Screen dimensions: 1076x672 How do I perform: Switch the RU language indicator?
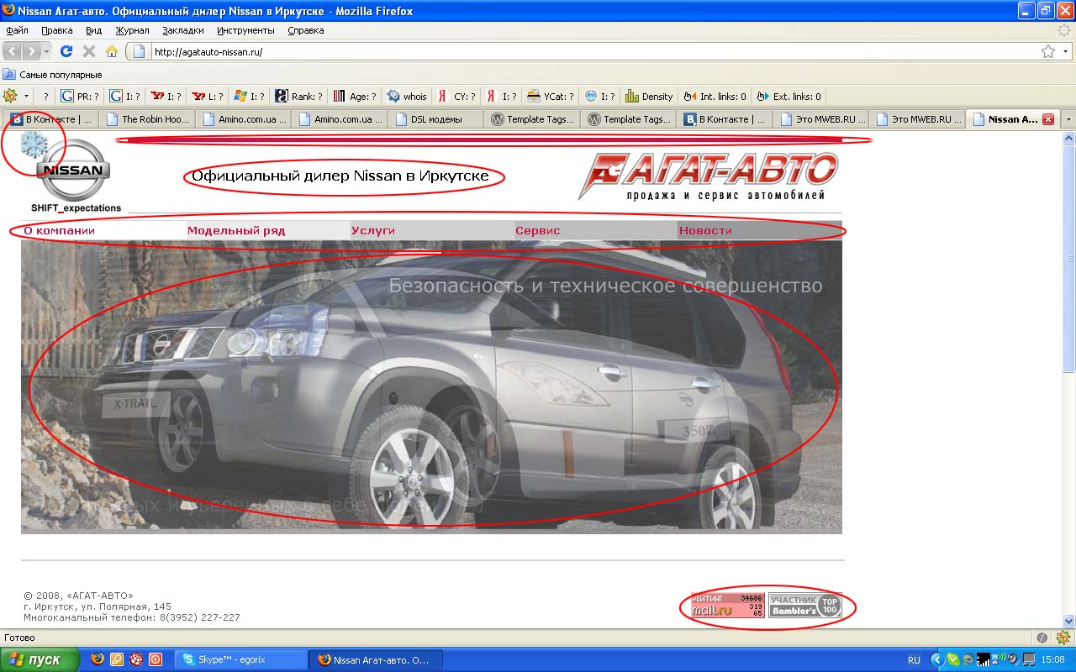[x=914, y=660]
